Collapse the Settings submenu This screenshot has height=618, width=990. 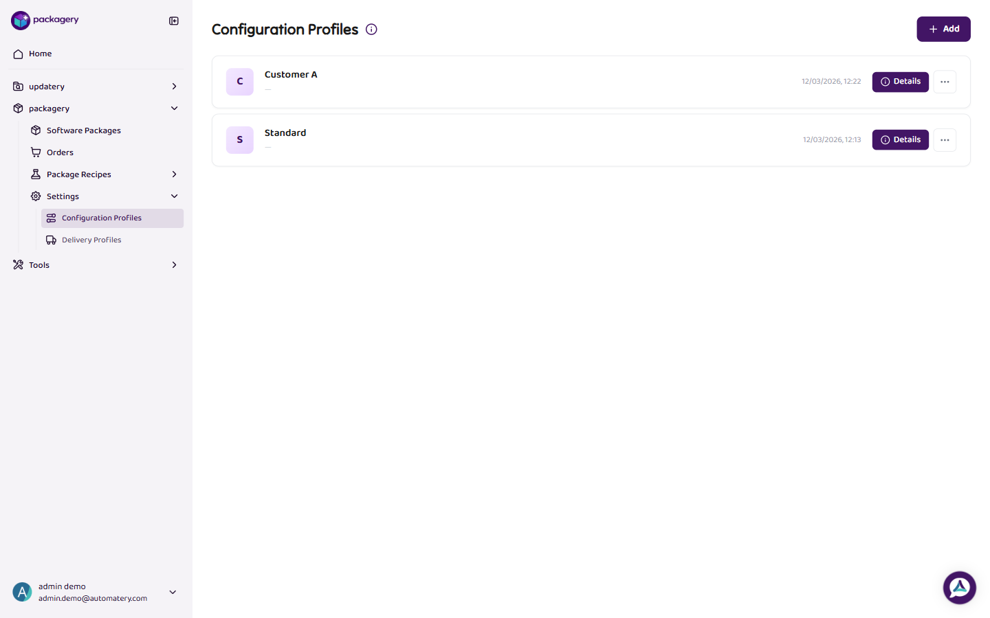click(174, 196)
